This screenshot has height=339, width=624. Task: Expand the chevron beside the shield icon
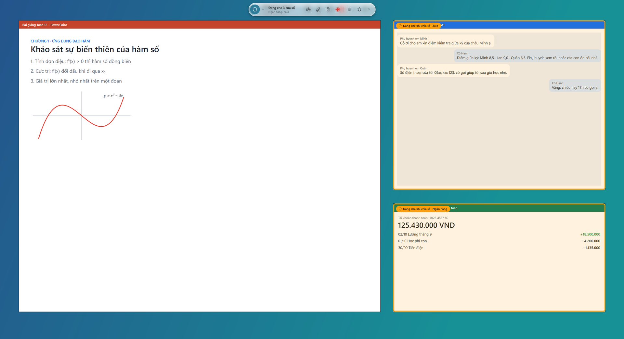[x=263, y=10]
